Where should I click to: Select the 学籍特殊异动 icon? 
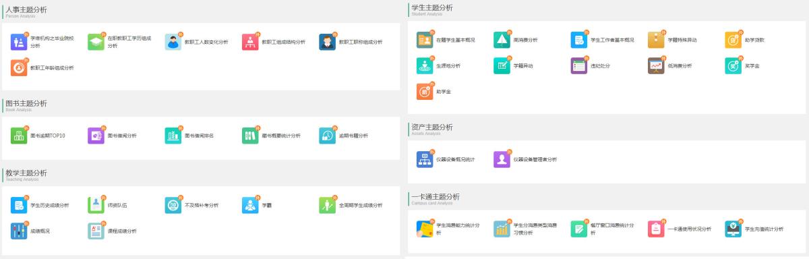tap(656, 40)
